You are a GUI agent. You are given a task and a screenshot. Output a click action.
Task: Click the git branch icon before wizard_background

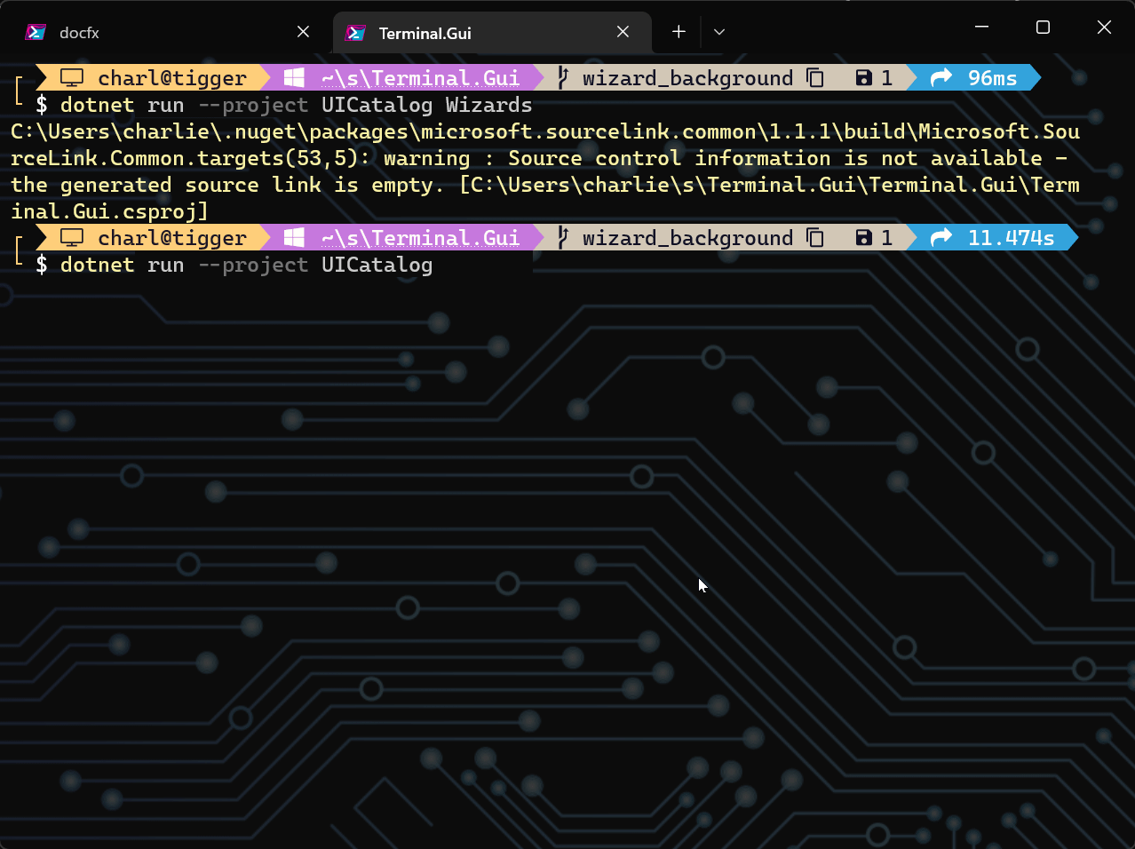coord(561,78)
